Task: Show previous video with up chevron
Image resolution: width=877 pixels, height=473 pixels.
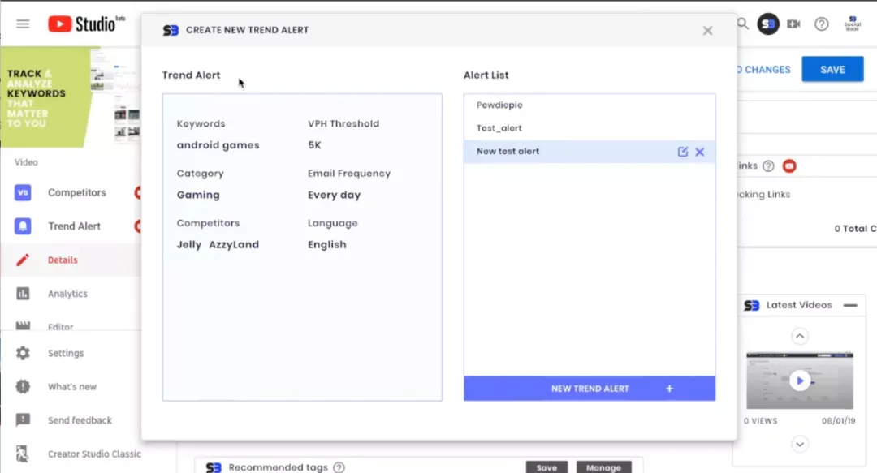Action: click(800, 336)
